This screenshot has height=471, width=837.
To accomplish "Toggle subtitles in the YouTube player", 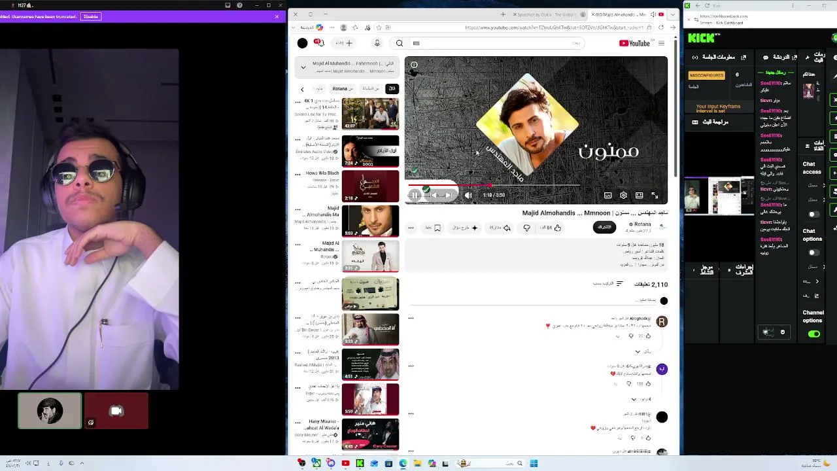I will point(607,195).
